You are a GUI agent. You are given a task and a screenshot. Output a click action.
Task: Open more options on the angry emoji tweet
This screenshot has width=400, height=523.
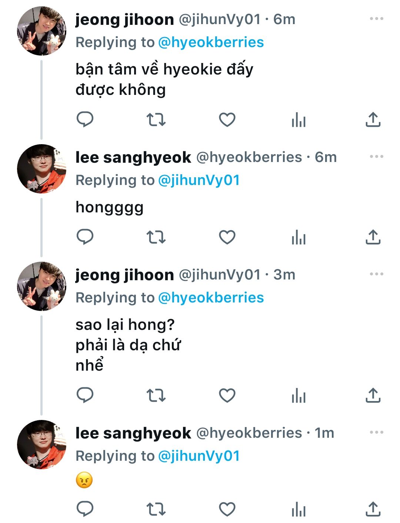[x=376, y=432]
